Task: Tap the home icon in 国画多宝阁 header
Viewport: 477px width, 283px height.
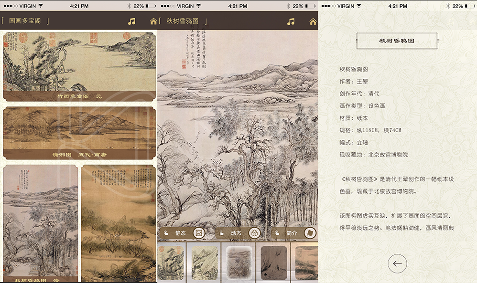Action: (x=153, y=21)
